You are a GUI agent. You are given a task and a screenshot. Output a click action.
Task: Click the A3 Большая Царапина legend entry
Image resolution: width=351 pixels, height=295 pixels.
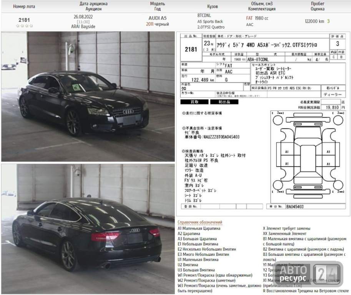click(x=197, y=239)
